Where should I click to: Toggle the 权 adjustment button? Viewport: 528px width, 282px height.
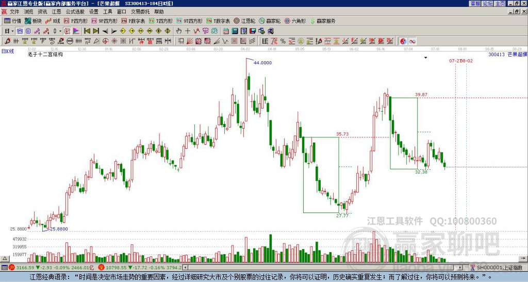(67, 31)
